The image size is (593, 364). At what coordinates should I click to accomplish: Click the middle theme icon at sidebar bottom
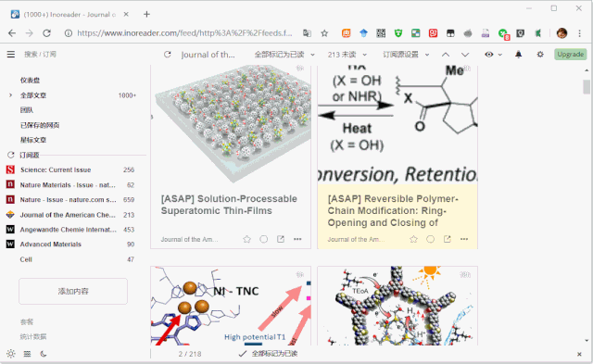(x=27, y=354)
